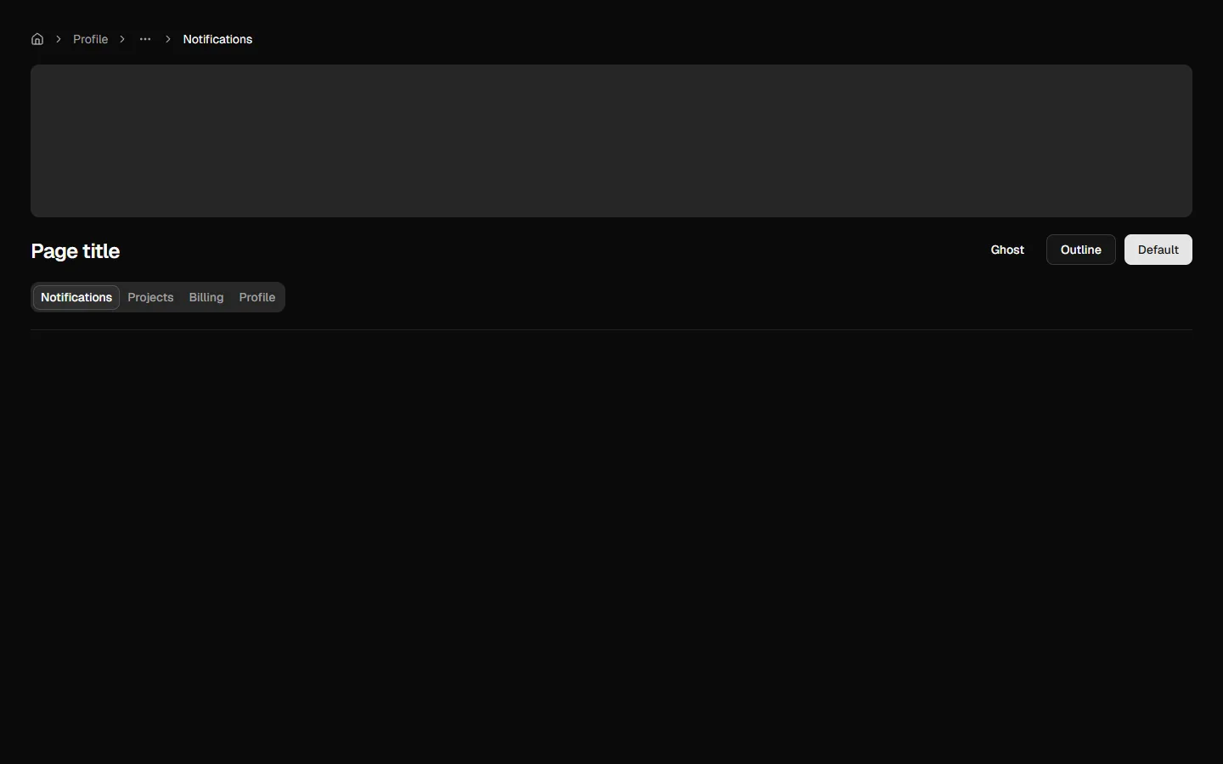Click the large gray placeholder banner
This screenshot has height=764, width=1223.
(x=611, y=141)
